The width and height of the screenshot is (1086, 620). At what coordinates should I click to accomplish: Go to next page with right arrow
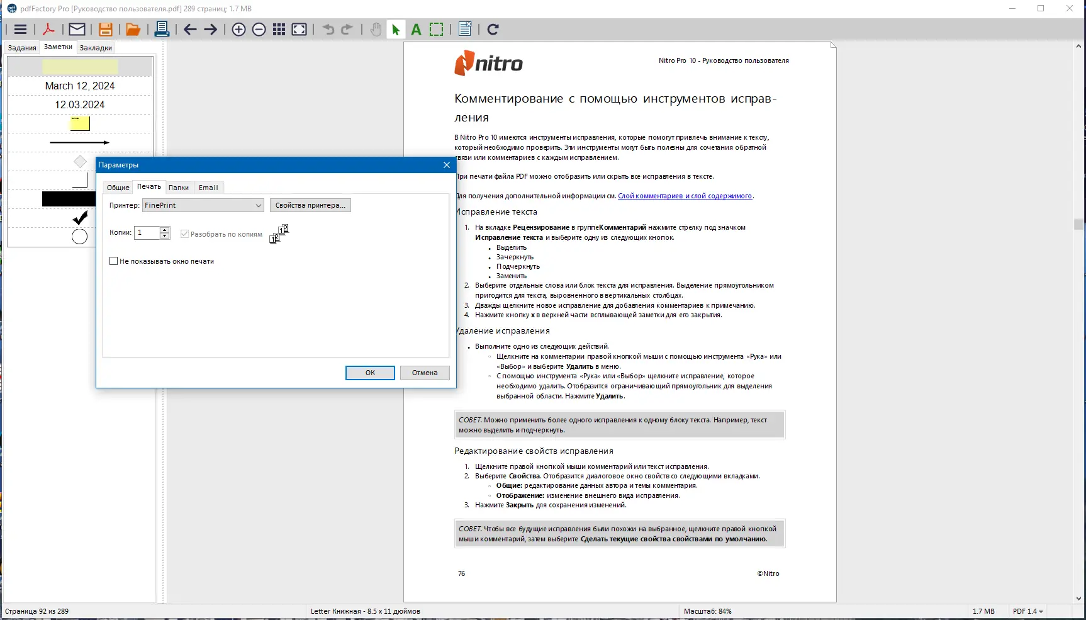(x=210, y=30)
